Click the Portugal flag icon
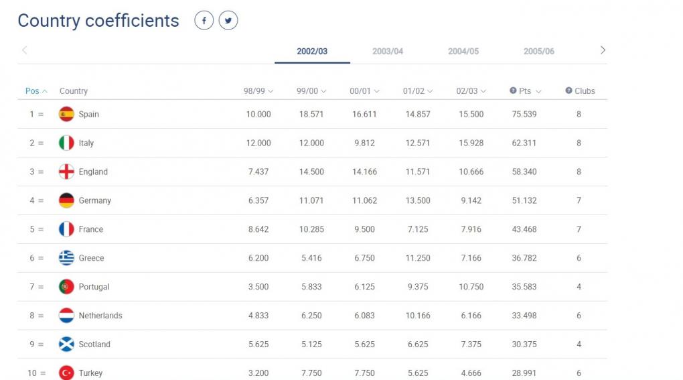The image size is (683, 380). click(x=66, y=287)
